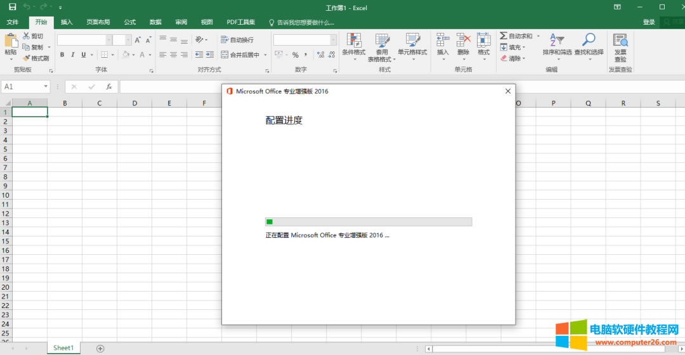The width and height of the screenshot is (685, 355).
Task: Click the Save icon in quick access toolbar
Action: (12, 7)
